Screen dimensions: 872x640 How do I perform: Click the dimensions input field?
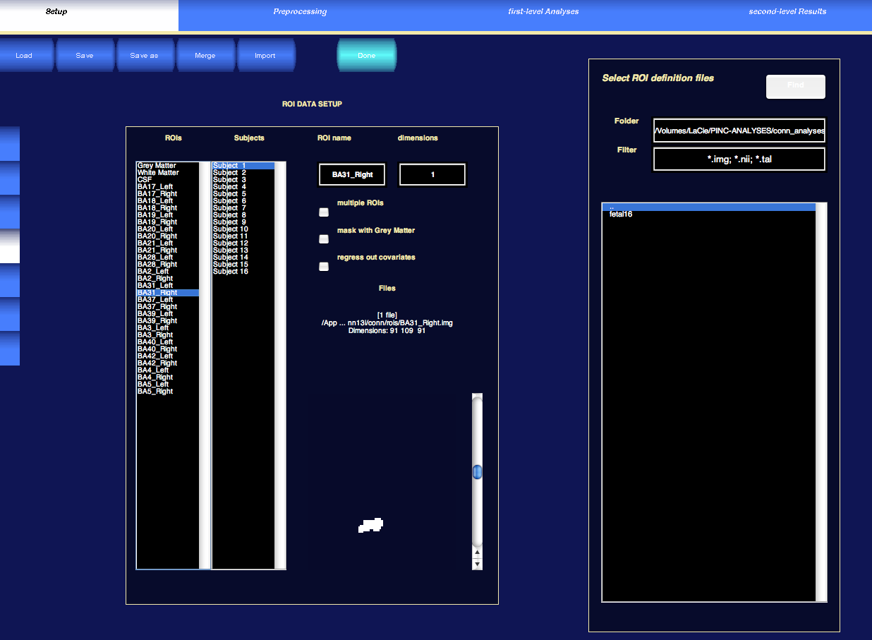432,175
